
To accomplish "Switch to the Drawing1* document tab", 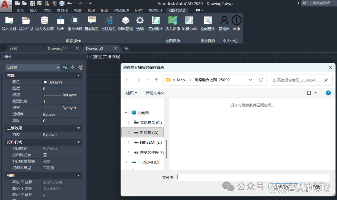I will (57, 49).
